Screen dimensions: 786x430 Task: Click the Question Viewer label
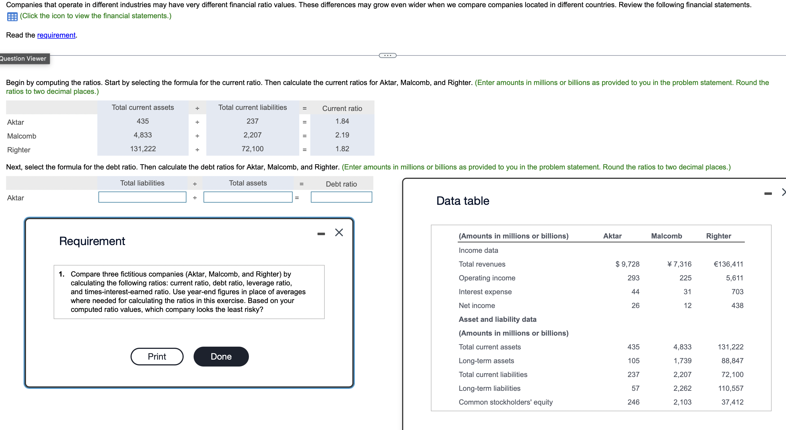(x=24, y=59)
